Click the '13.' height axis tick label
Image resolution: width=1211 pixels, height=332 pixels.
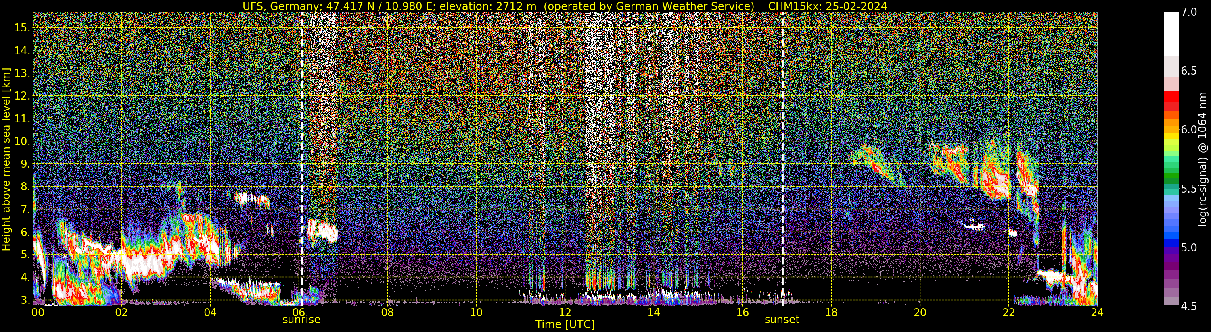pyautogui.click(x=23, y=73)
